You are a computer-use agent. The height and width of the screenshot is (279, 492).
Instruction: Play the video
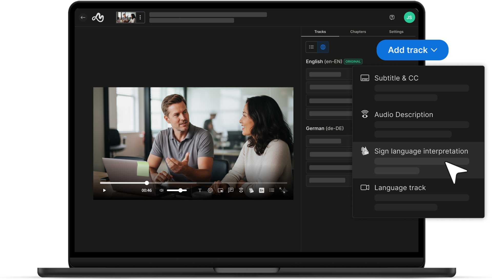click(x=104, y=190)
